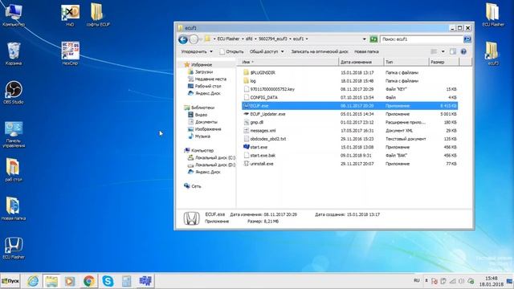Open Skype from the taskbar
Screen dimensions: 514x289
click(x=108, y=281)
